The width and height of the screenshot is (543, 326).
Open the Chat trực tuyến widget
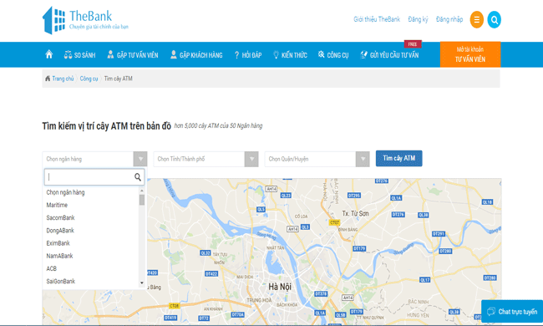tap(512, 312)
